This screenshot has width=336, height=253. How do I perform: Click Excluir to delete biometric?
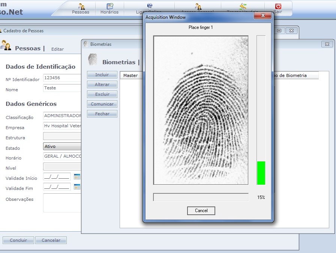[x=102, y=94]
